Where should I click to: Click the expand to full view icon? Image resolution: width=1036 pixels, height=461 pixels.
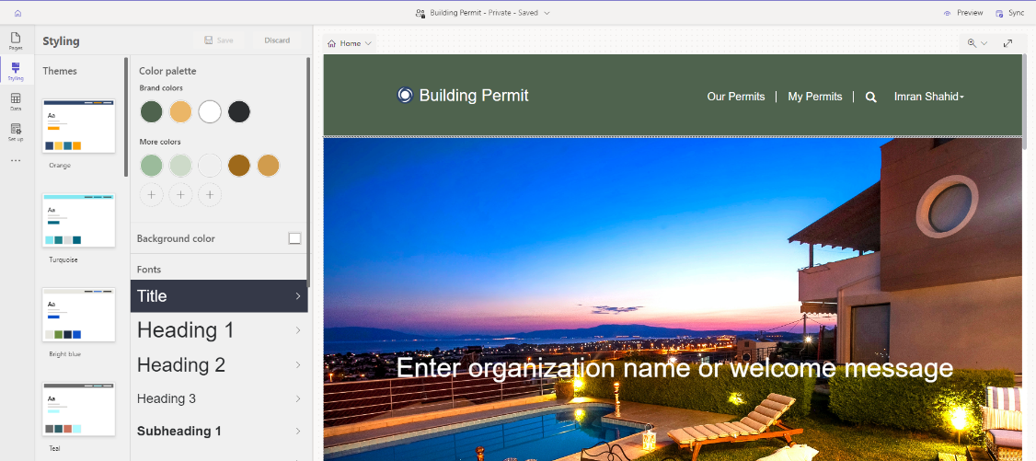[x=1007, y=43]
